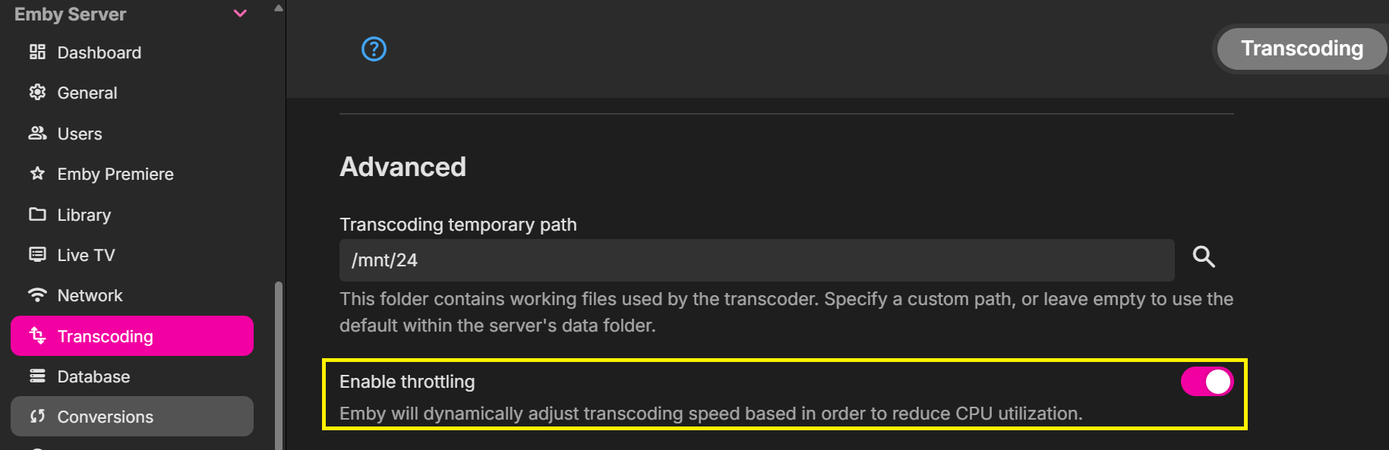
Task: Open the Library folder icon
Action: pos(37,214)
